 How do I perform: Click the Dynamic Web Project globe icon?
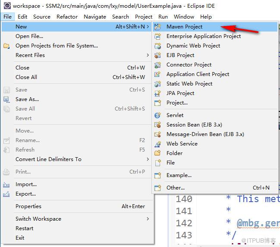pyautogui.click(x=157, y=46)
